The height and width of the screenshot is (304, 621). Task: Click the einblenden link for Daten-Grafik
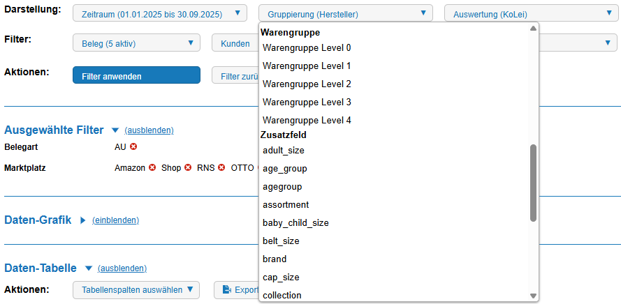point(115,220)
